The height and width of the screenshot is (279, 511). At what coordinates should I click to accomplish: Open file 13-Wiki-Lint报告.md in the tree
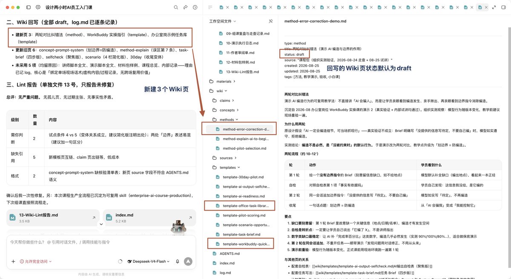click(x=239, y=72)
